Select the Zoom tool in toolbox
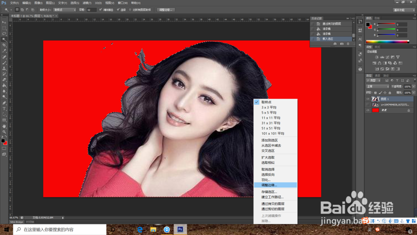417x235 pixels. point(4,132)
